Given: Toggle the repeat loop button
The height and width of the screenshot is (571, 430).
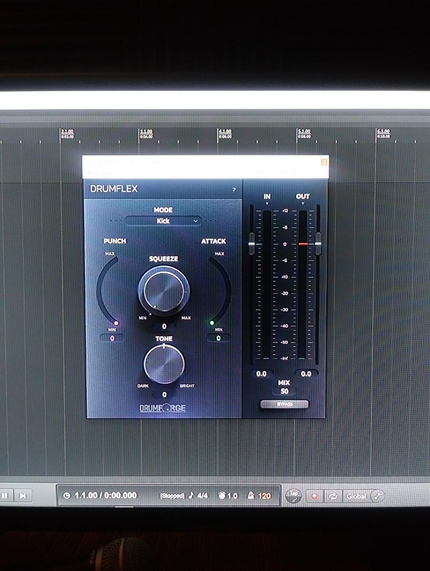Looking at the screenshot, I should (x=333, y=496).
